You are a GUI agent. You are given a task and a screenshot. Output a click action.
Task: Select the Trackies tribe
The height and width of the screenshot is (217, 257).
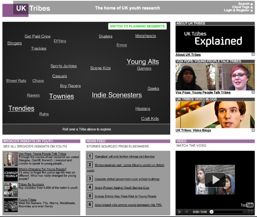(x=39, y=48)
